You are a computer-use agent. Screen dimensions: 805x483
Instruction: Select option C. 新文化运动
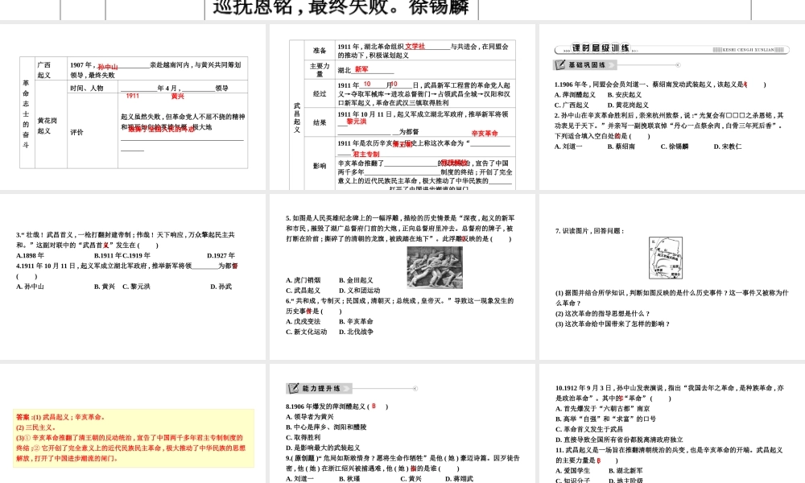pyautogui.click(x=307, y=332)
